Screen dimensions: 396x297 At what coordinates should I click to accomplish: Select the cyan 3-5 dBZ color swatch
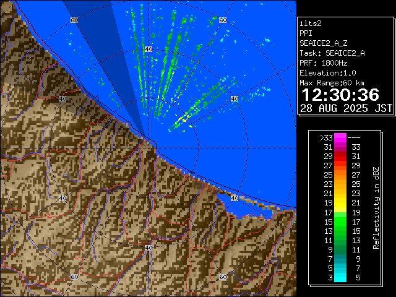pyautogui.click(x=340, y=277)
